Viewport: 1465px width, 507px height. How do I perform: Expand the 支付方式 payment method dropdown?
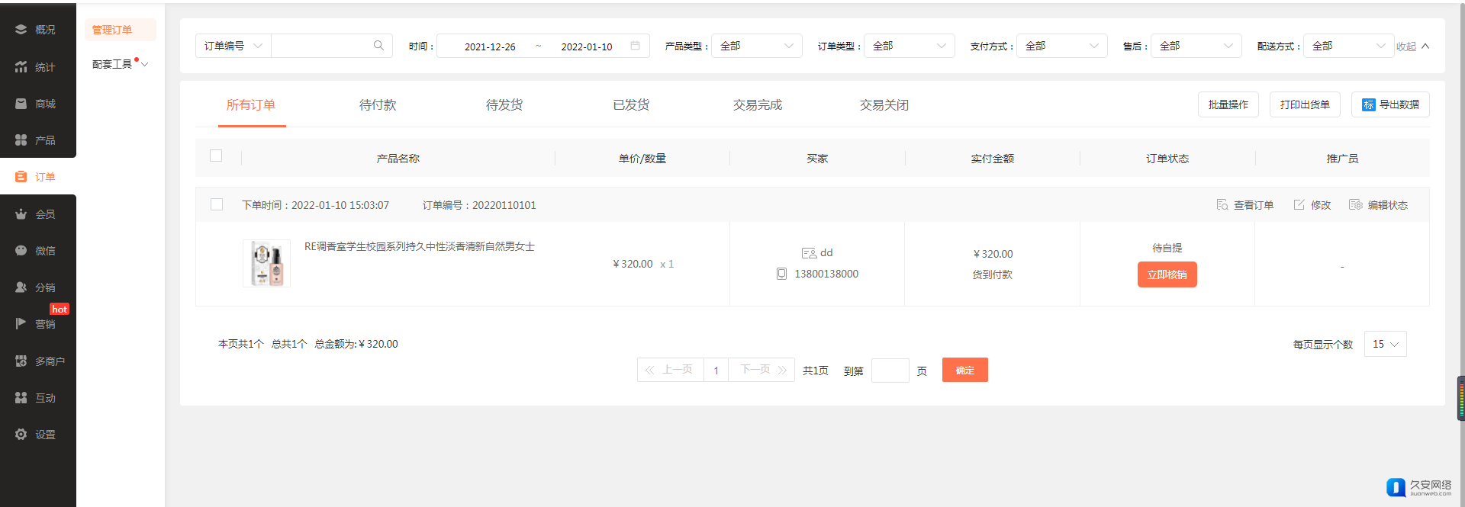(x=1061, y=46)
